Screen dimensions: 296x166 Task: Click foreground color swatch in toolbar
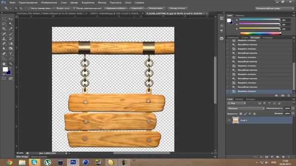[x=5, y=69]
